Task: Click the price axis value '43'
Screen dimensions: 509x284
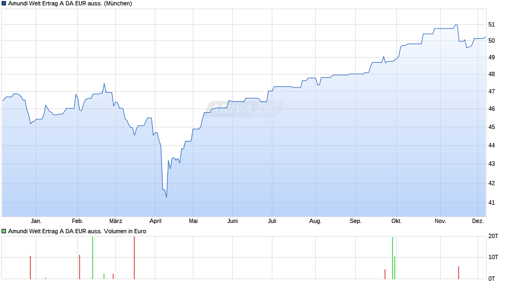Action: pos(492,164)
